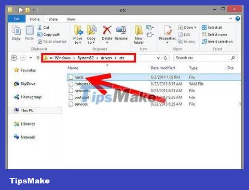The width and height of the screenshot is (249, 190).
Task: Open SkyDrive in navigation pane
Action: click(x=24, y=84)
